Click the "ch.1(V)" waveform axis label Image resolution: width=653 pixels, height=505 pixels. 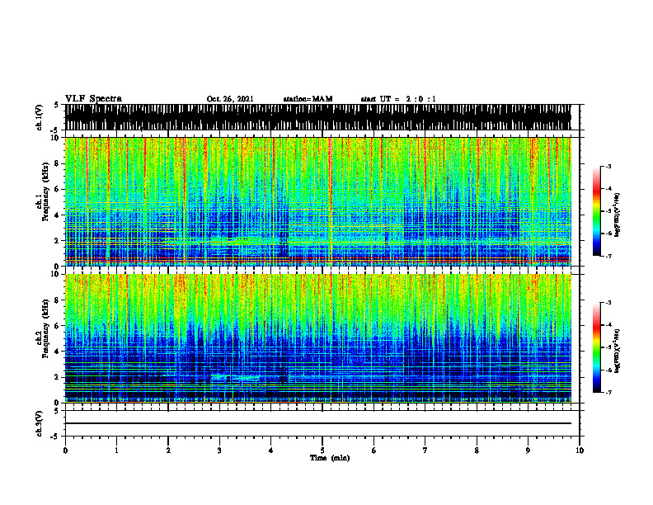(x=39, y=117)
